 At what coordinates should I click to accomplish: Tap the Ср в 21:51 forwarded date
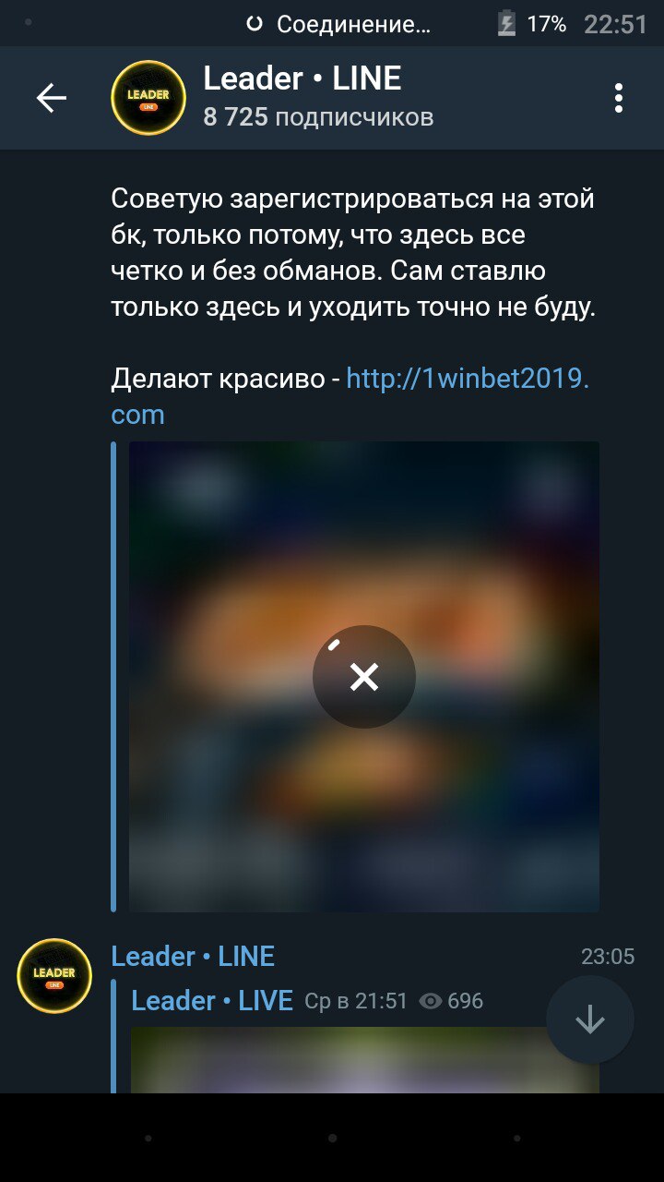click(x=356, y=1001)
